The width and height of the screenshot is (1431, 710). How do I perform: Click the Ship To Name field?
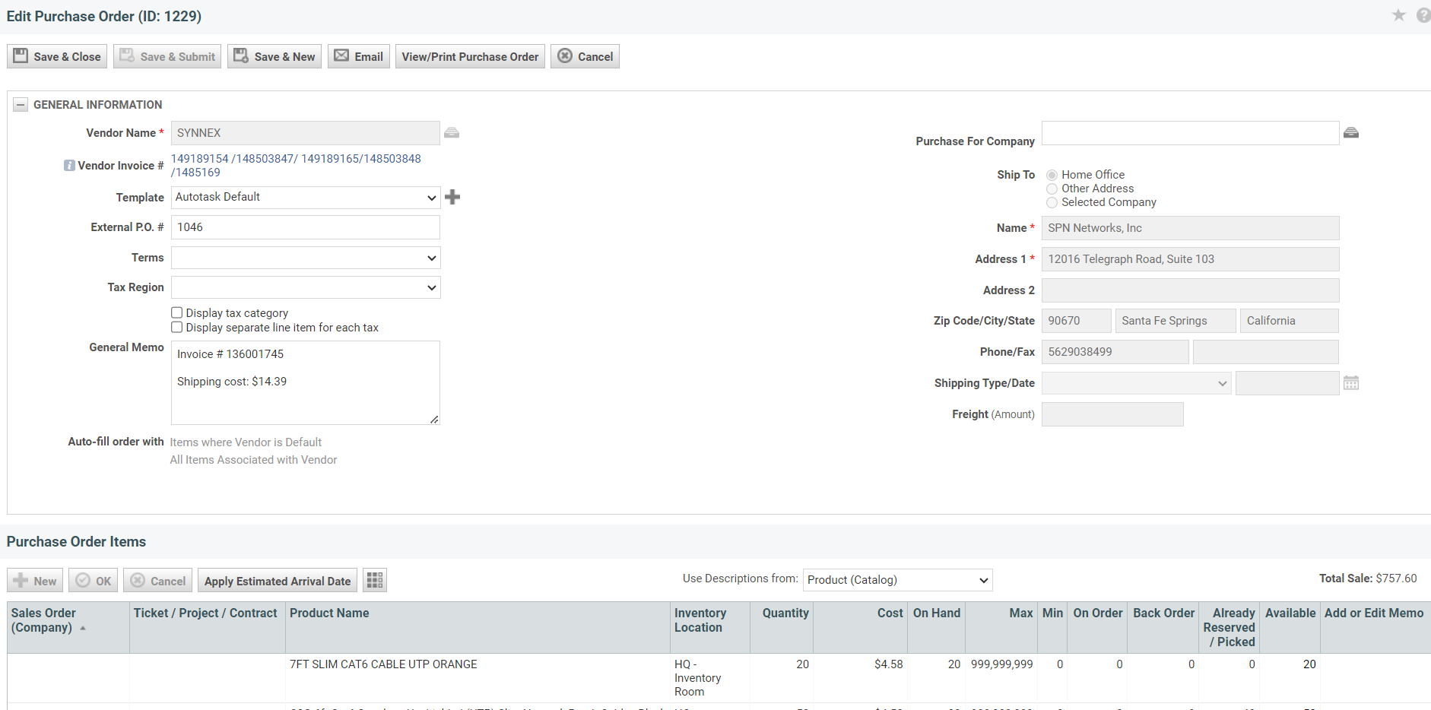pos(1191,228)
